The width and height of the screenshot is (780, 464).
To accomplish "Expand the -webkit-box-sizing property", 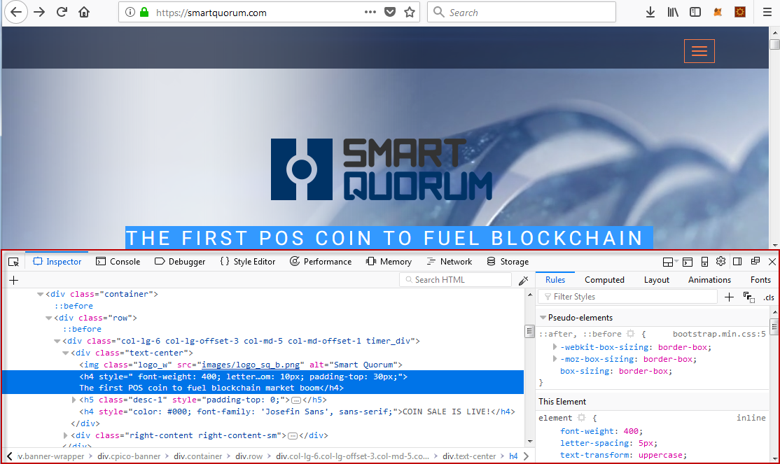I will pyautogui.click(x=555, y=346).
